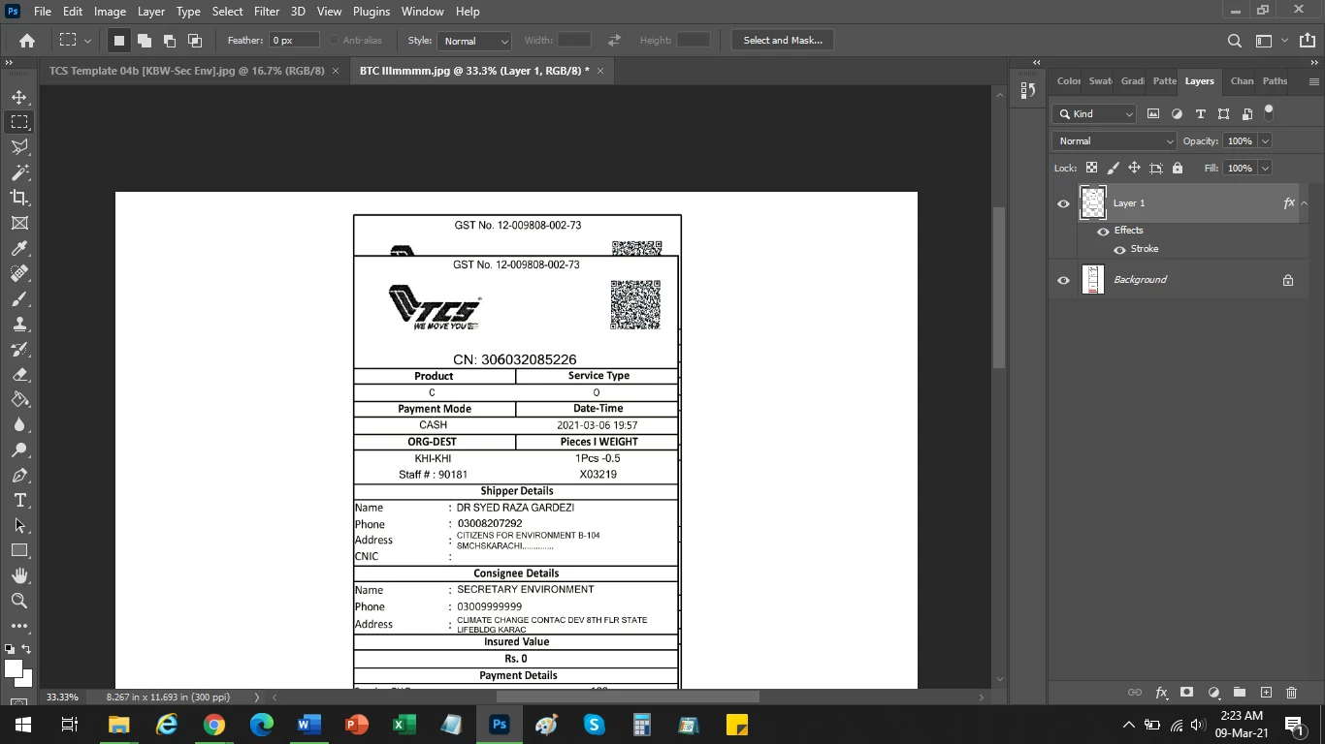Switch to the Paths panel tab
The image size is (1325, 744).
pyautogui.click(x=1275, y=81)
